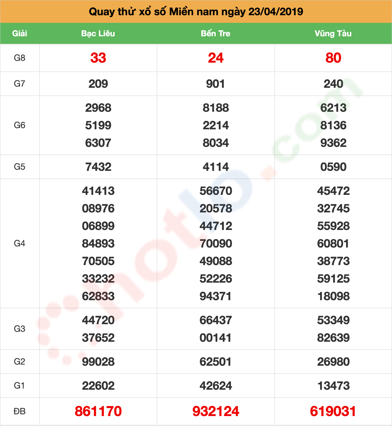Click the title 'Quay thử xổ số Miền nam ngày 23/04/2019'
This screenshot has height=426, width=392.
(x=196, y=12)
